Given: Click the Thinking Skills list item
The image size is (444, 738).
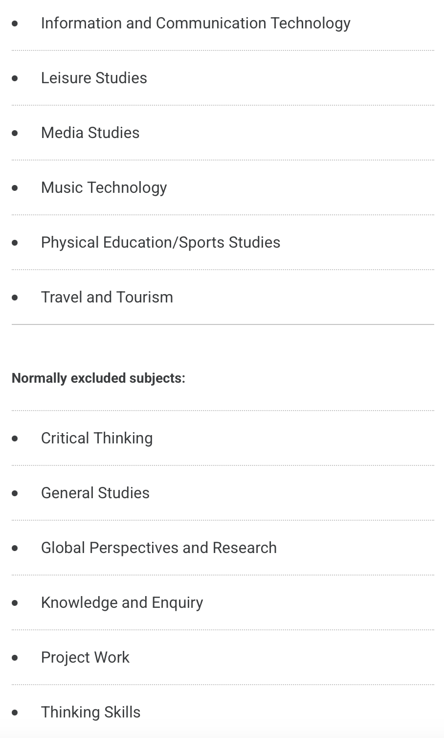Looking at the screenshot, I should point(90,712).
